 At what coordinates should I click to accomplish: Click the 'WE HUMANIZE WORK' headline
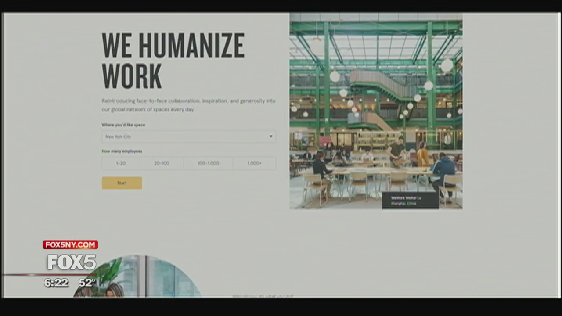click(173, 60)
